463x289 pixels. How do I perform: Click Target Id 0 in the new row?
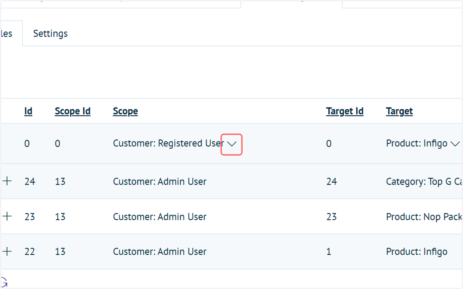[329, 144]
